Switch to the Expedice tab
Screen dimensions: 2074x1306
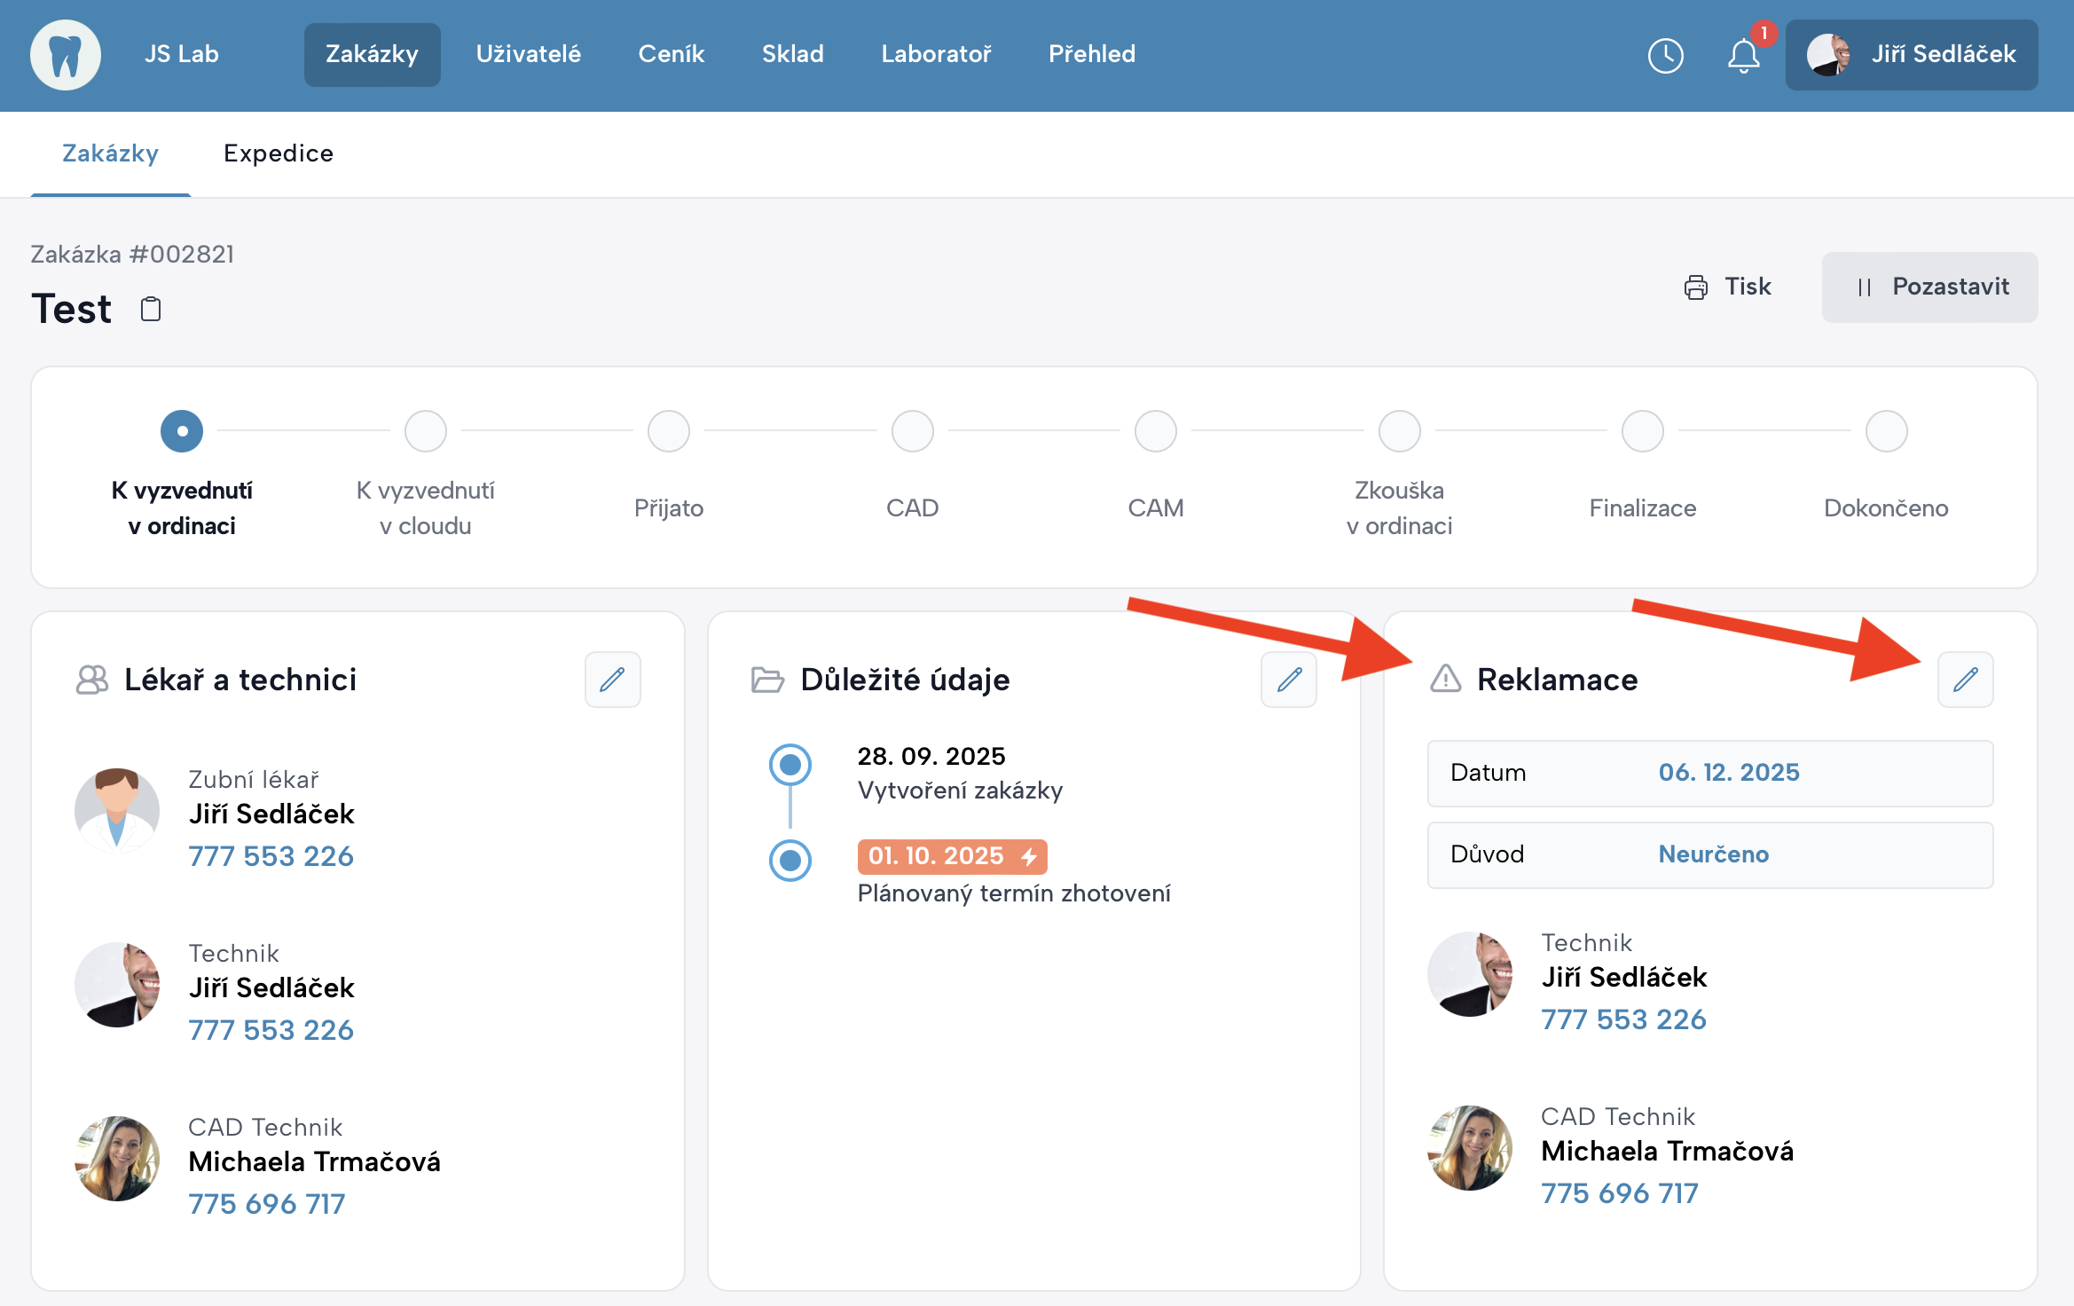tap(279, 153)
